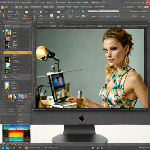The width and height of the screenshot is (150, 150).
Task: Click the white square icon with a dark center
Action: pyautogui.click(x=51, y=16)
